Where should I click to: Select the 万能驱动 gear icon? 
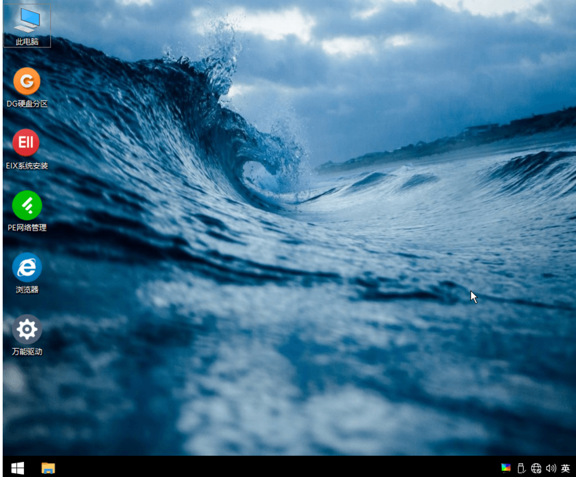coord(27,329)
